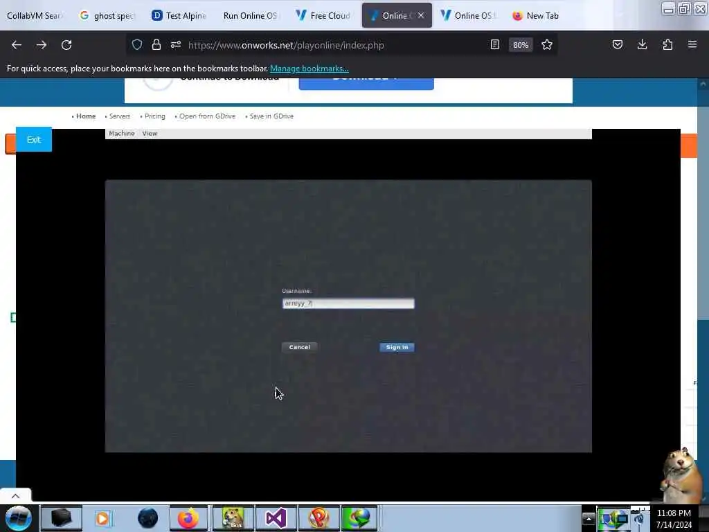Open the Visual Studio taskbar icon
Image resolution: width=709 pixels, height=532 pixels.
(276, 518)
